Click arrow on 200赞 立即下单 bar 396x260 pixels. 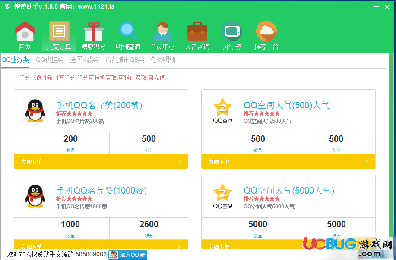(x=180, y=162)
